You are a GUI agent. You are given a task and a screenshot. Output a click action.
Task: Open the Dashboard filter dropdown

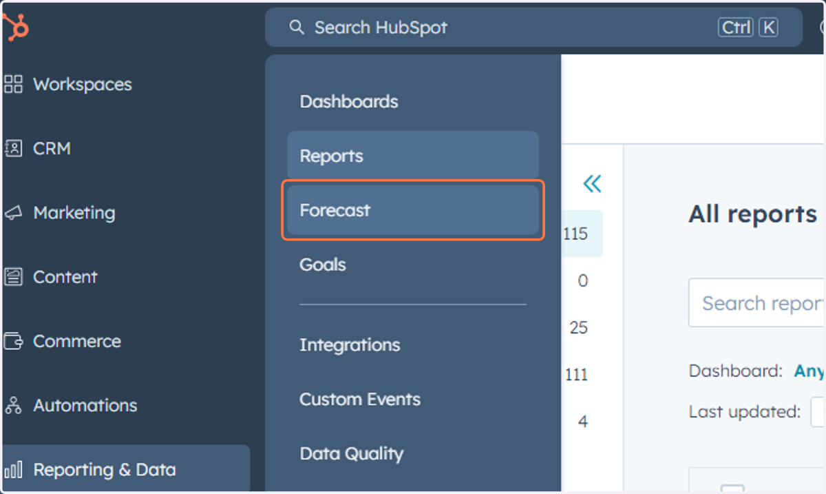(809, 371)
